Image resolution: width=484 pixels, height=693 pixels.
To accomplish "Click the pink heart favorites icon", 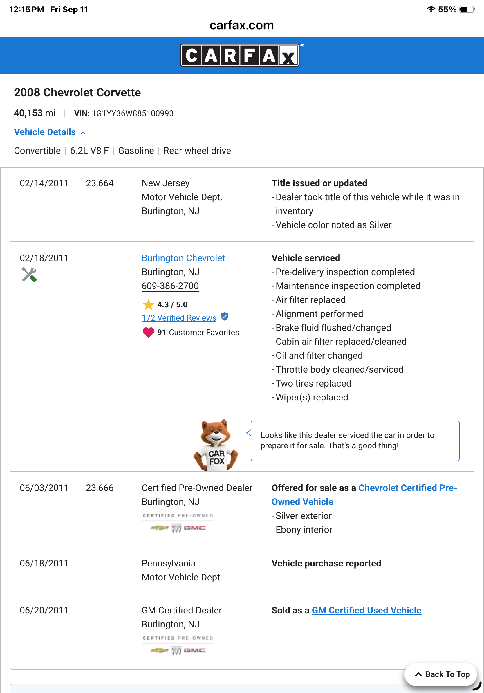I will click(148, 332).
